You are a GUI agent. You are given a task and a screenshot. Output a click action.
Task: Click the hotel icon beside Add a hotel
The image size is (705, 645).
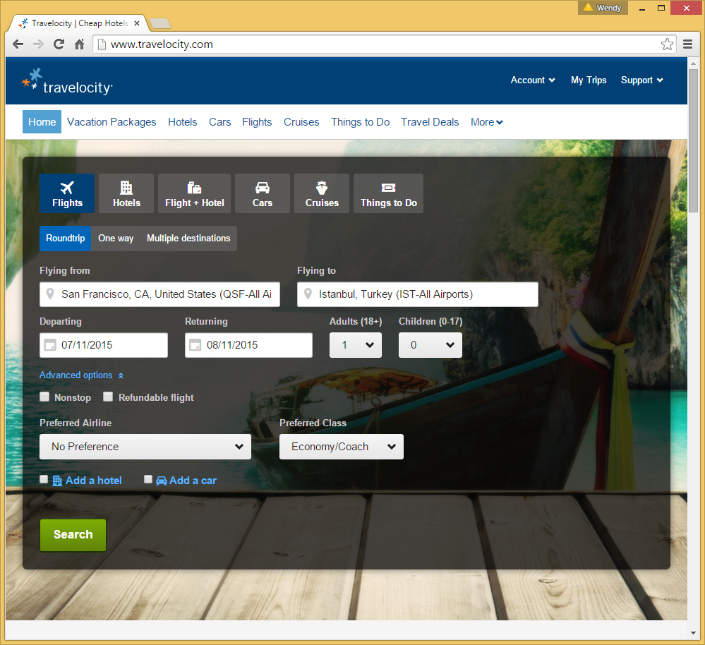57,481
